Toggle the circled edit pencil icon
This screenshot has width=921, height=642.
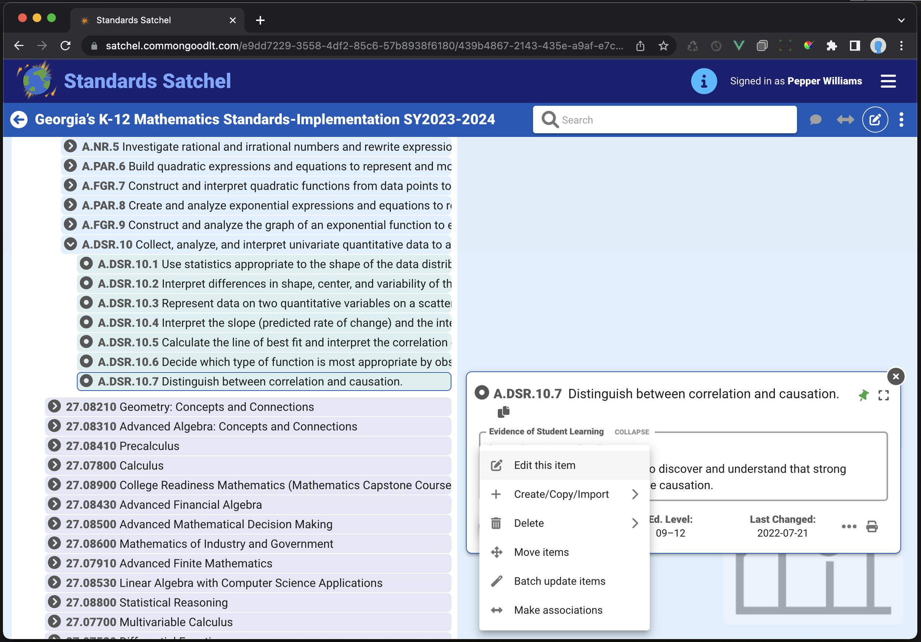[x=875, y=119]
